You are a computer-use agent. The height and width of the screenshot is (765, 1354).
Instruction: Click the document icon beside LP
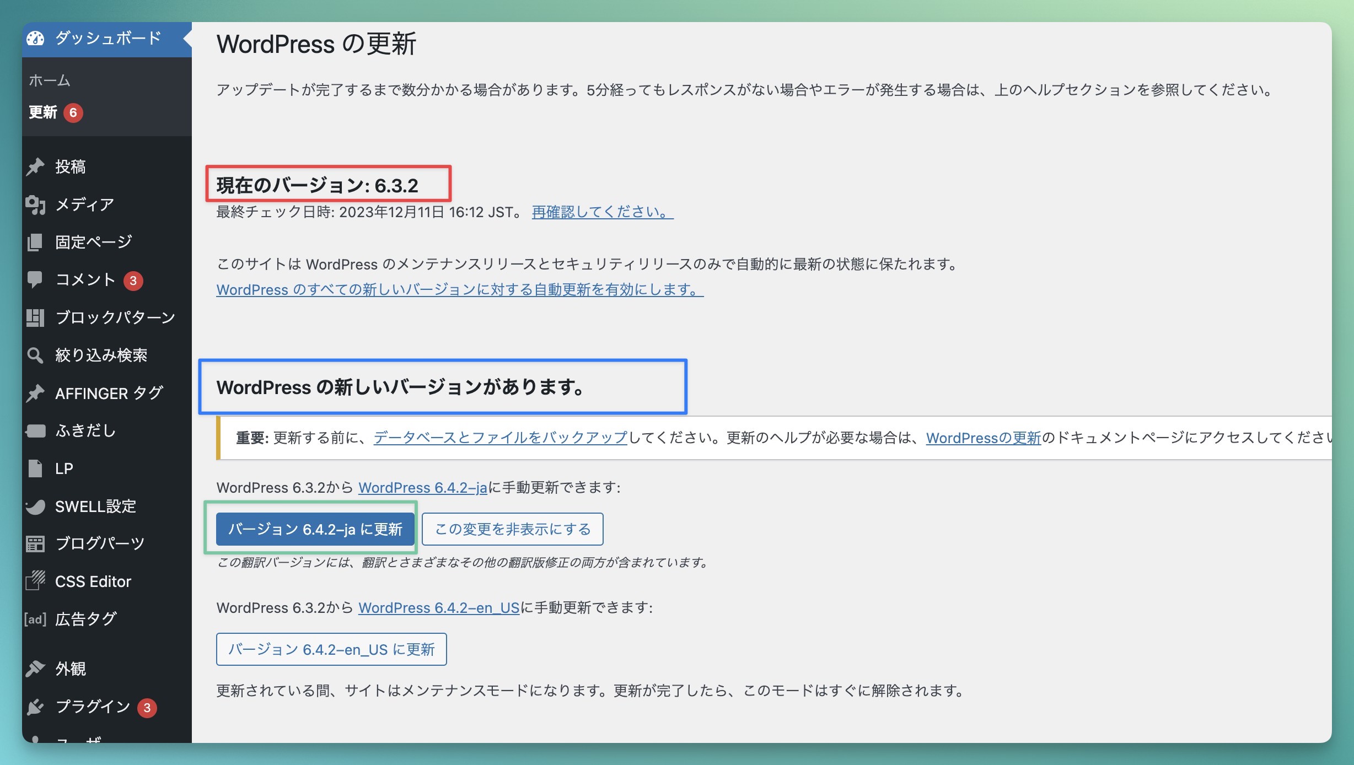35,468
